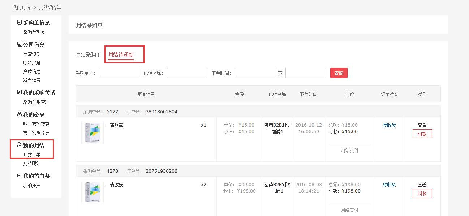Open 采购单列表 in the sidebar
This screenshot has height=216, width=469.
tap(34, 32)
